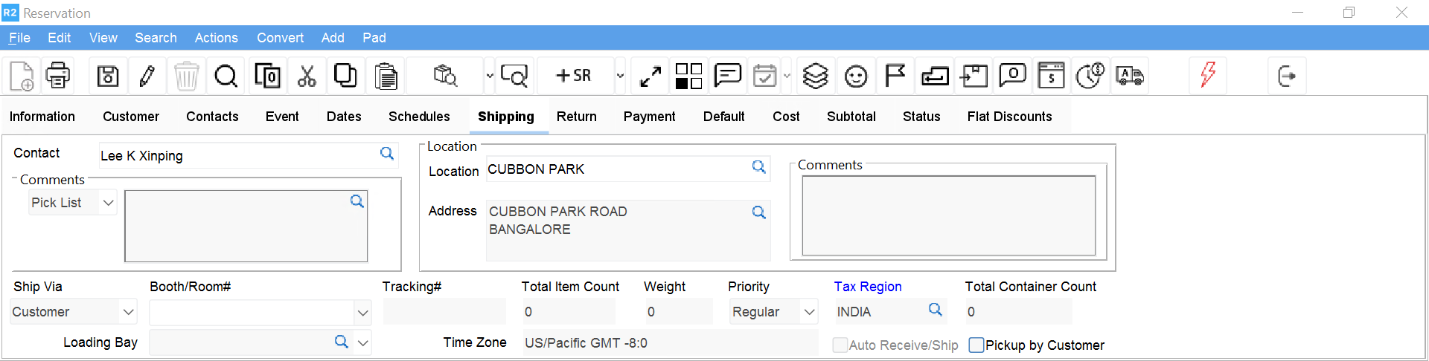
Task: Click the Tax Region link label
Action: (x=867, y=287)
